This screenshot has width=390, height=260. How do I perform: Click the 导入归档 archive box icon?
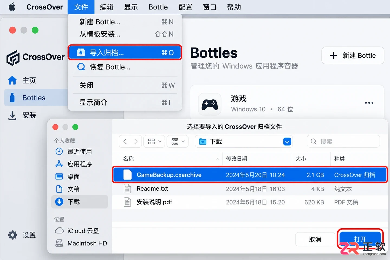click(81, 52)
